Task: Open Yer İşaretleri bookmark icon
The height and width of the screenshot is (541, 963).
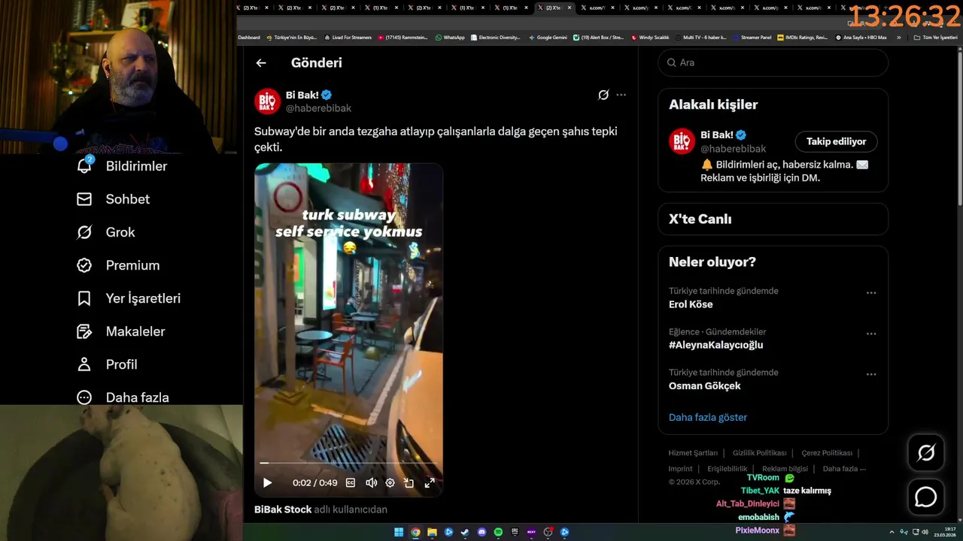Action: (84, 298)
